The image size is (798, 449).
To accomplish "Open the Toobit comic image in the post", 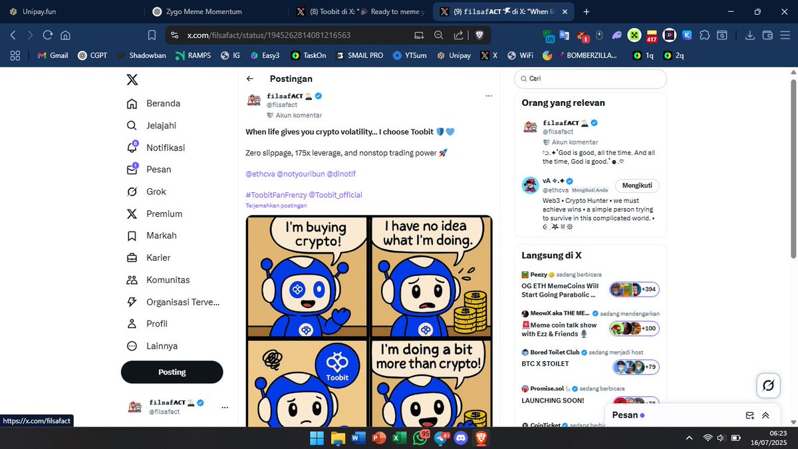I will (x=369, y=321).
